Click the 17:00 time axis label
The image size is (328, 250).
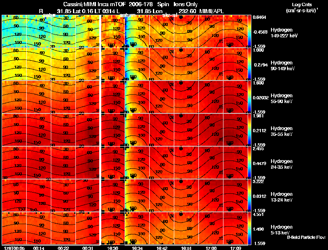(211, 248)
